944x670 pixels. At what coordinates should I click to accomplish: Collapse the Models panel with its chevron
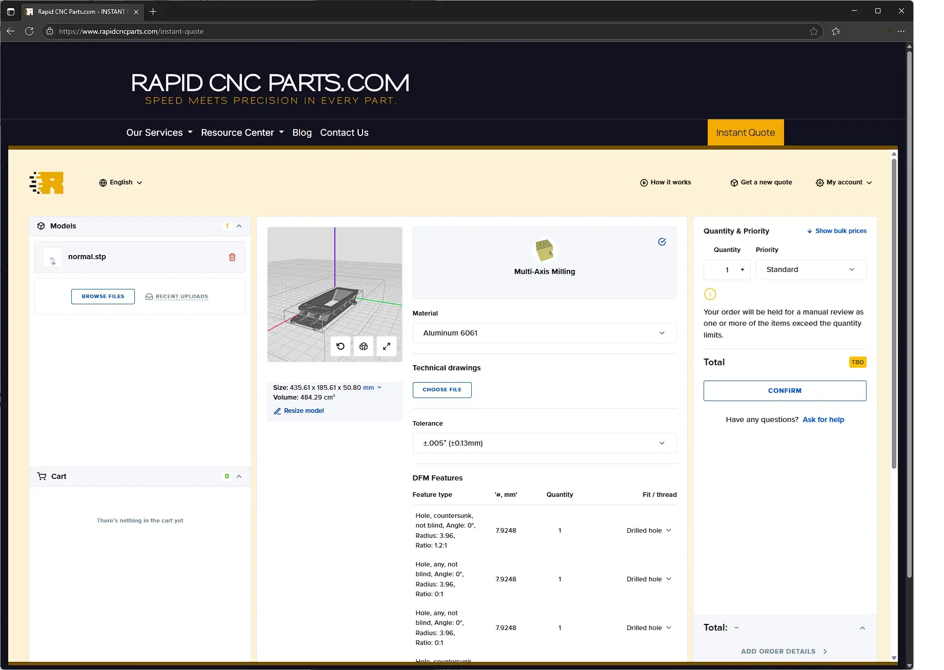[239, 226]
